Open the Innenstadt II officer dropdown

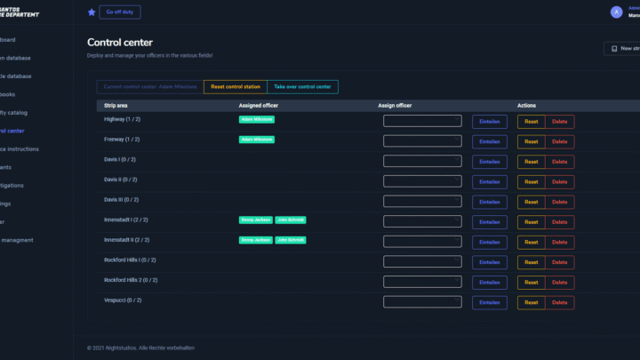[x=422, y=241]
